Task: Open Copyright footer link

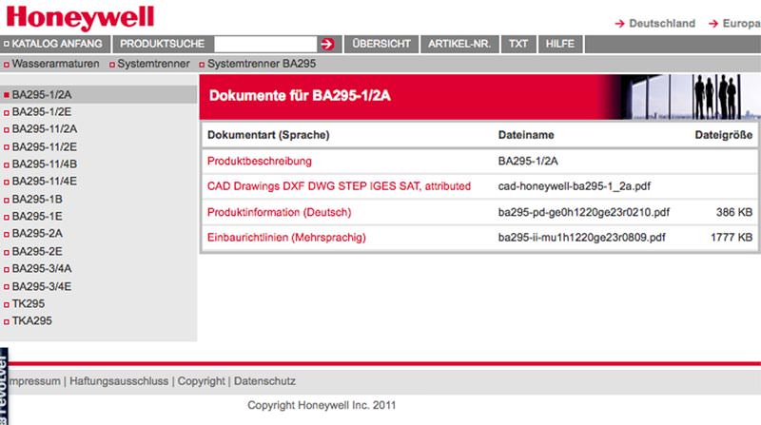Action: point(201,381)
